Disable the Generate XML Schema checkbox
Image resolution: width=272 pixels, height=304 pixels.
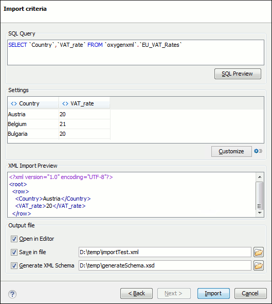[14, 265]
